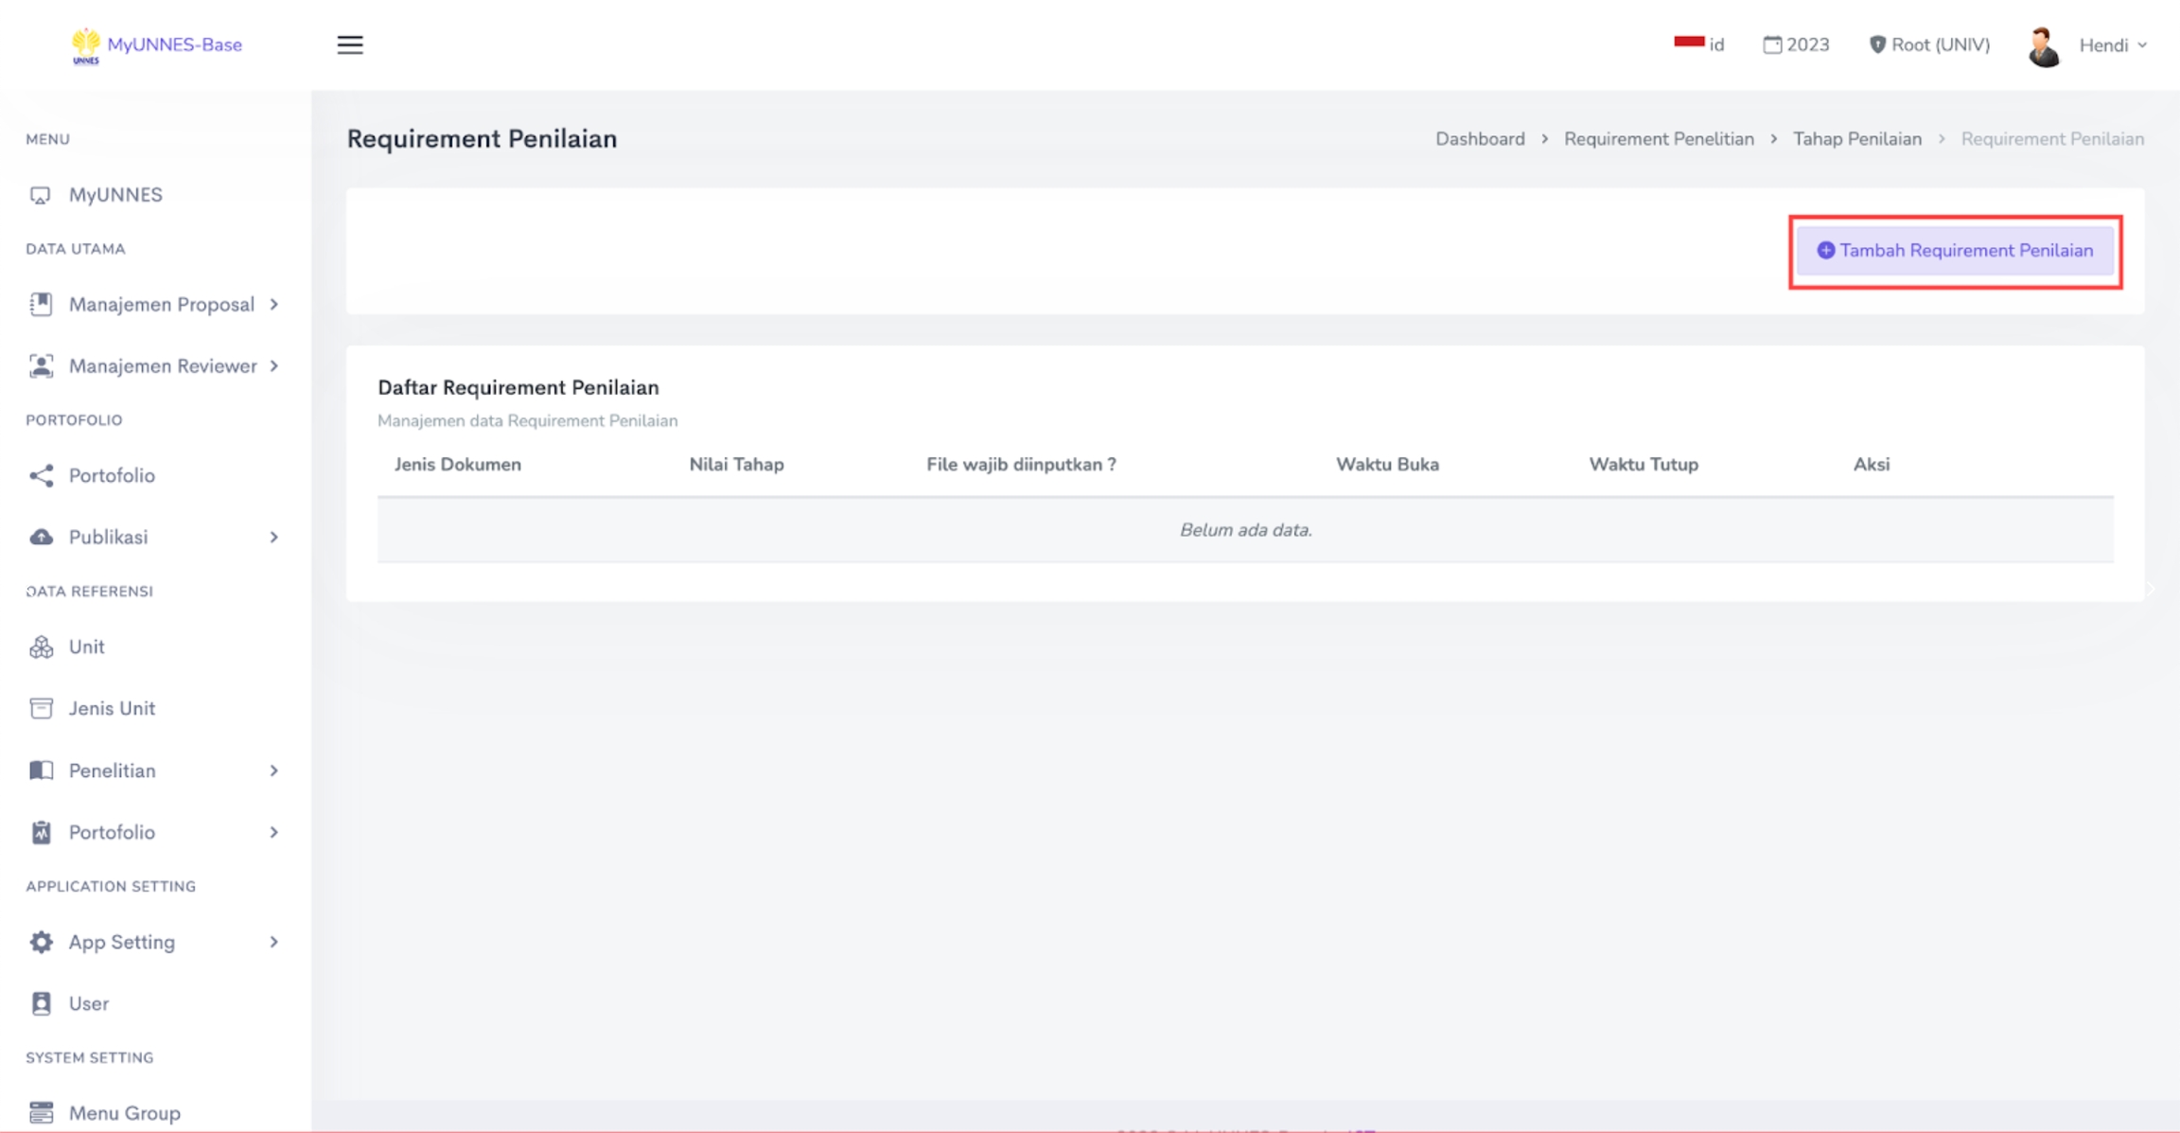Open the Jenis Unit menu item
The image size is (2180, 1133).
pos(112,708)
